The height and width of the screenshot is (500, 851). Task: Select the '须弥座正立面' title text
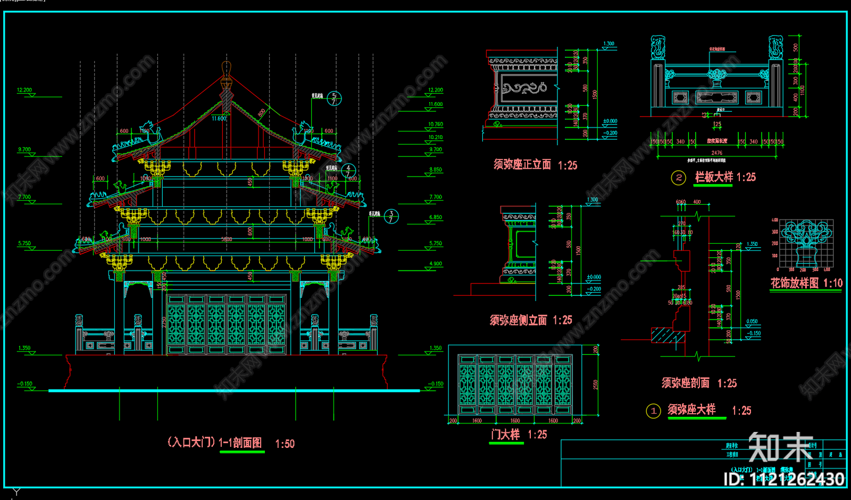522,164
